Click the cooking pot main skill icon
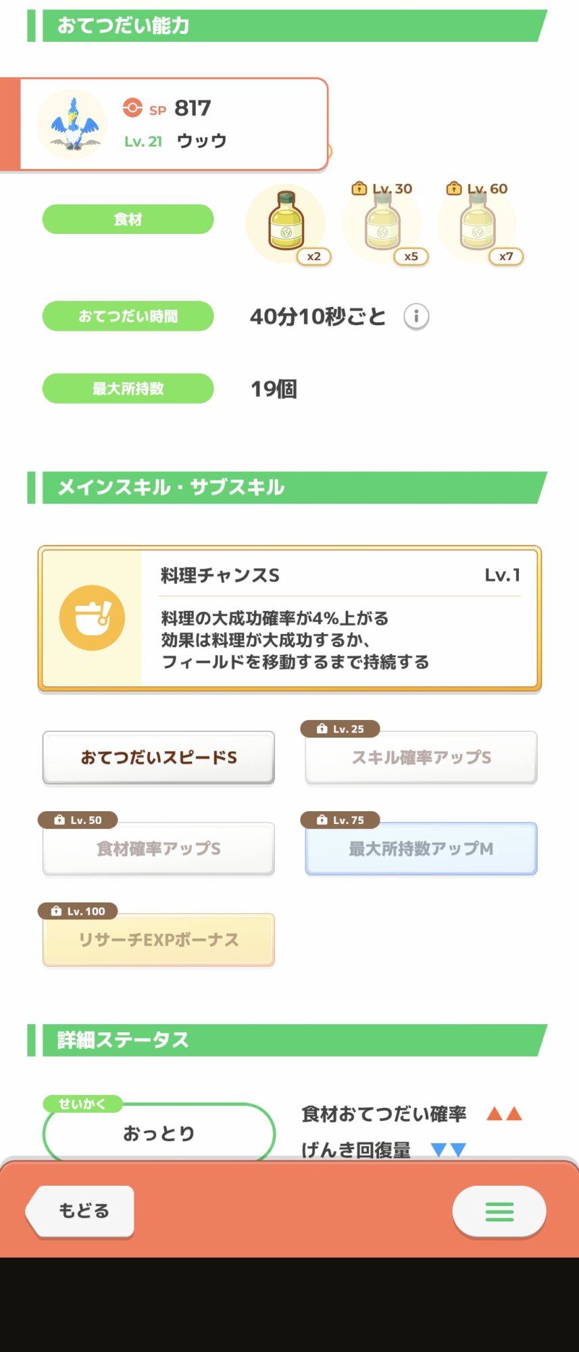This screenshot has height=1352, width=579. (92, 617)
